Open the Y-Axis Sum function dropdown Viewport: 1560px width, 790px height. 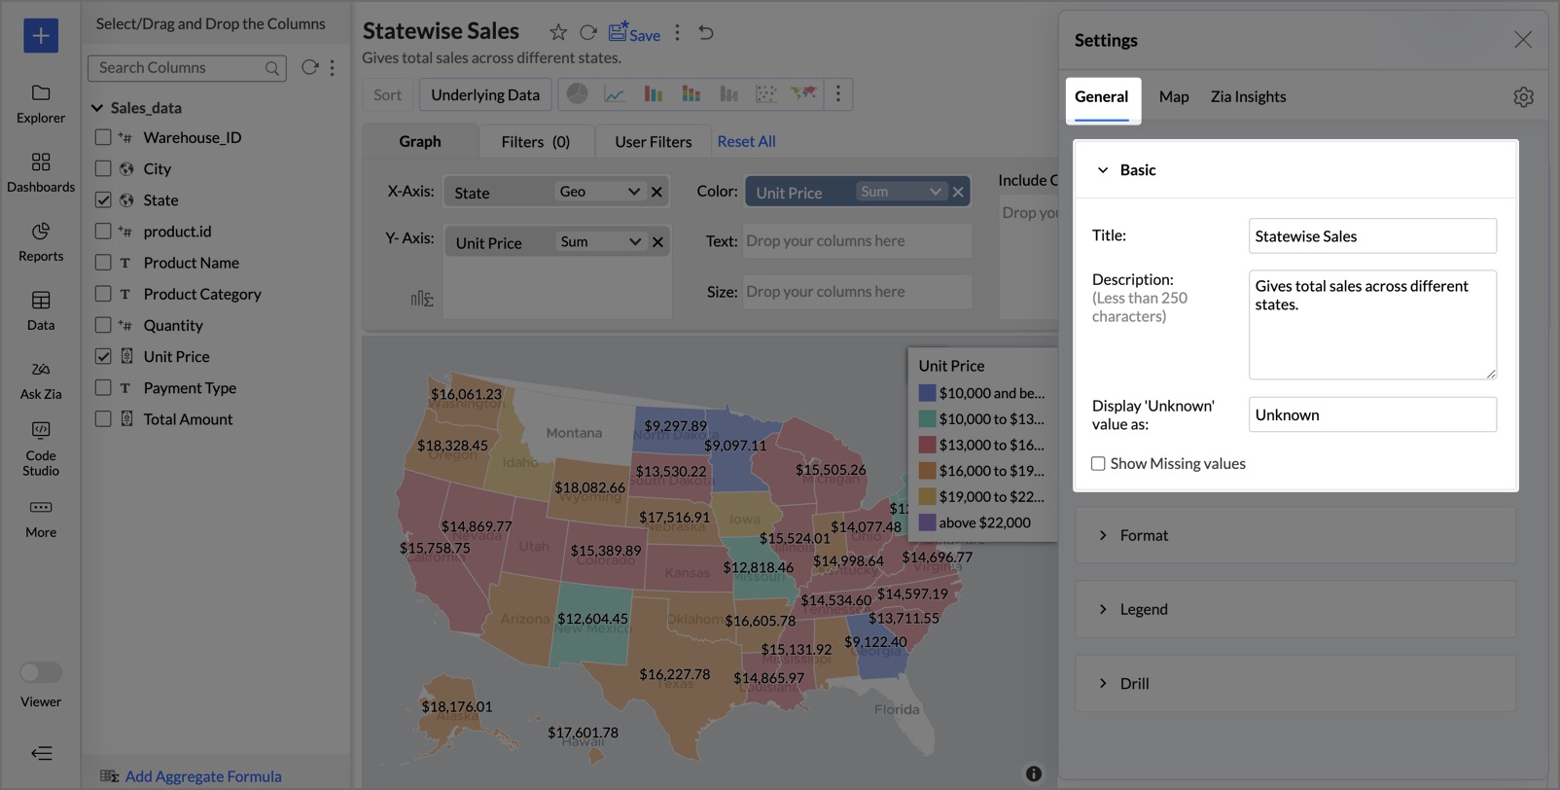tap(600, 241)
